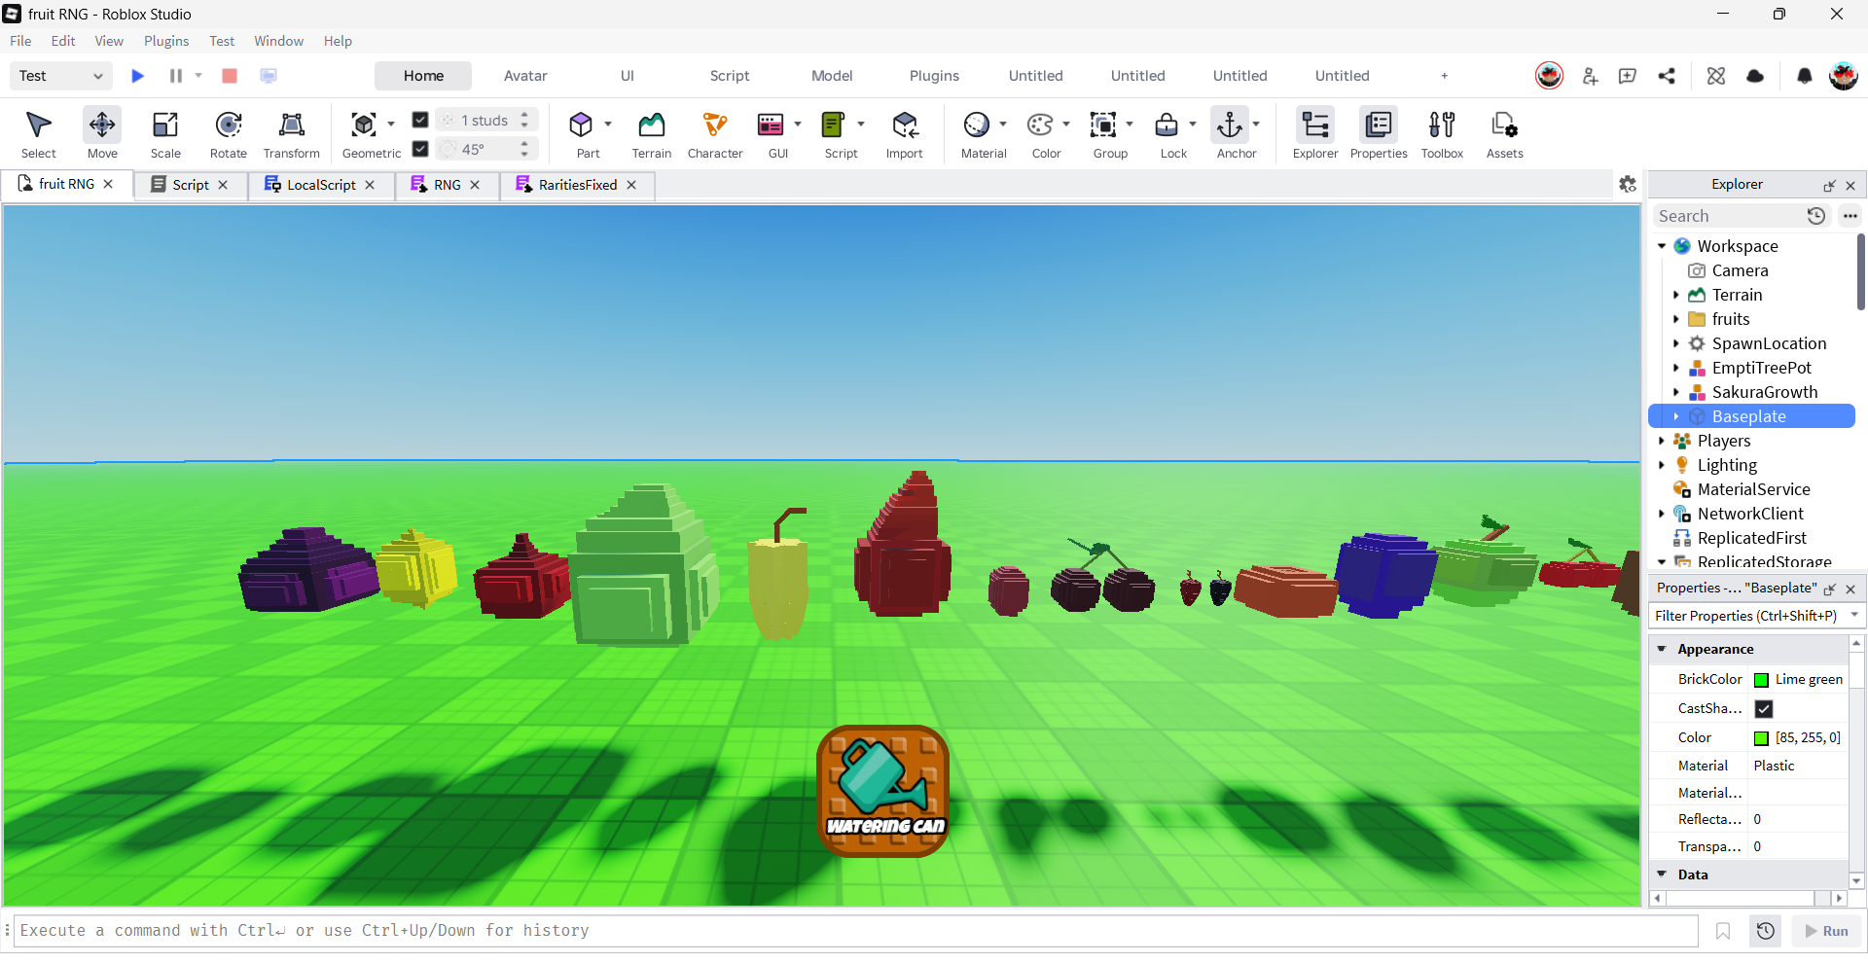
Task: Toggle the Anchor tool
Action: tap(1230, 125)
